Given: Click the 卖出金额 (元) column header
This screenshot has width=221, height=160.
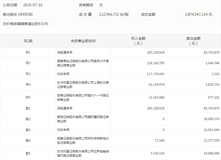Looking at the screenshot, I should 193,41.
